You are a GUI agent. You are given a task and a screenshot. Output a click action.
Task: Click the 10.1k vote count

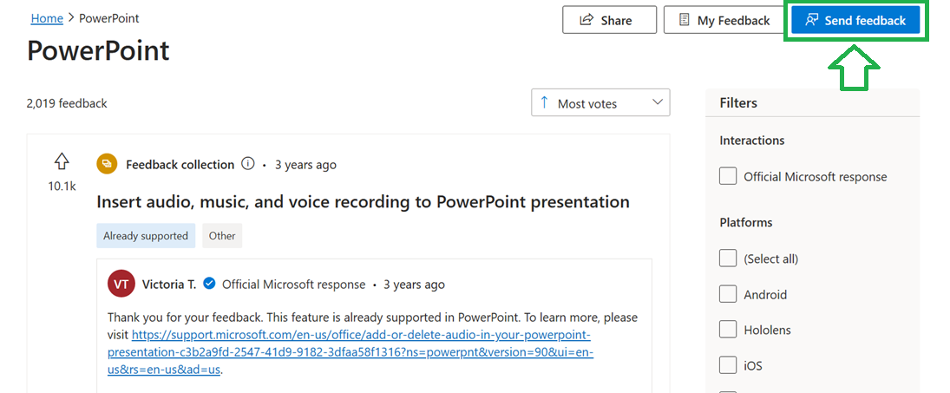coord(62,187)
